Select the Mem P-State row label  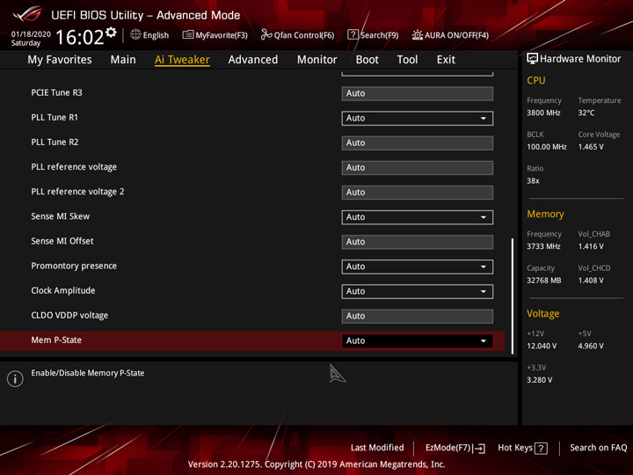[x=56, y=340]
